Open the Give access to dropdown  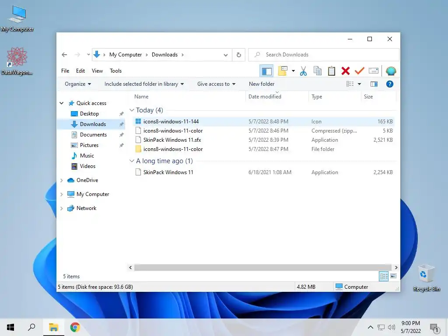[216, 84]
